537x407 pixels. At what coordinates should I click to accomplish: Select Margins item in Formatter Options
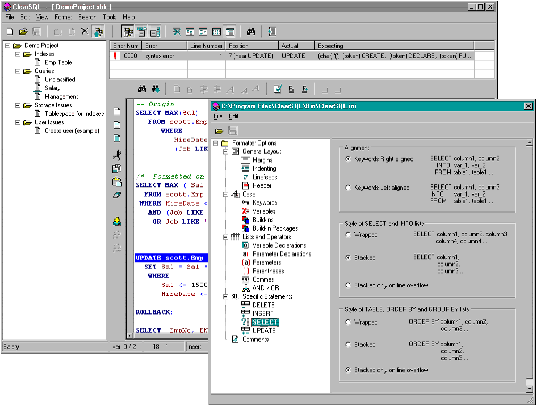click(262, 160)
